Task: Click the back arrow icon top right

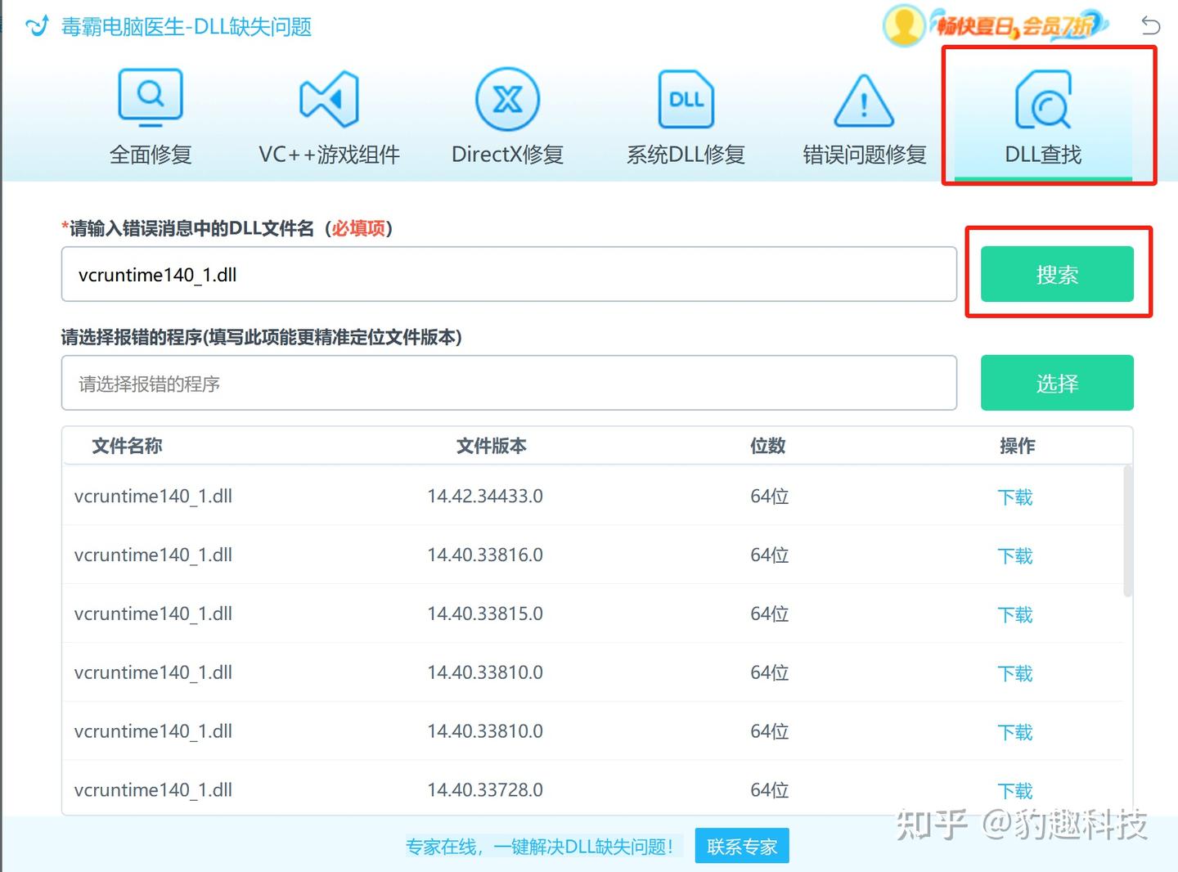Action: tap(1150, 25)
